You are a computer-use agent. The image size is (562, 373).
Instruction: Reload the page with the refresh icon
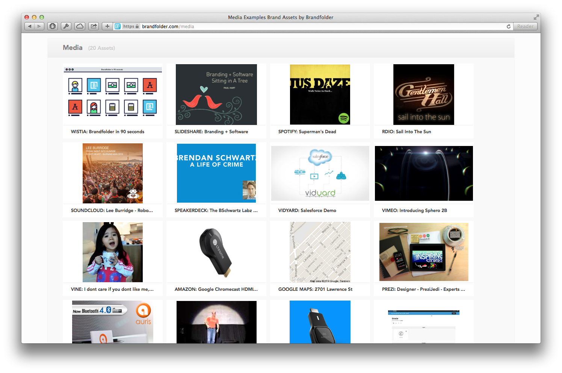509,26
